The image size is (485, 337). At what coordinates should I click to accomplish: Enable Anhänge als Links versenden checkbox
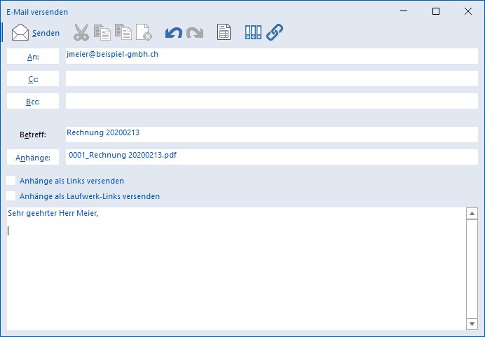(x=11, y=181)
